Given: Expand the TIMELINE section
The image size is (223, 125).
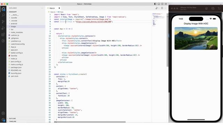Looking at the screenshot, I should coord(13,122).
